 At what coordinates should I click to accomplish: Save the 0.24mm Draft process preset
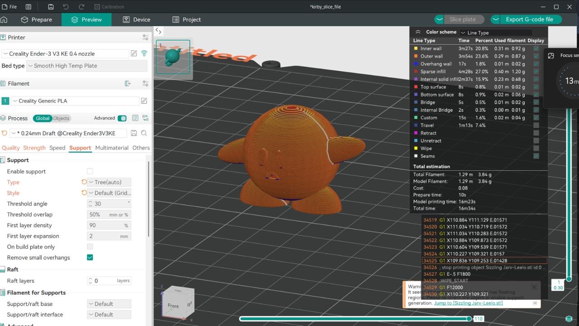134,133
